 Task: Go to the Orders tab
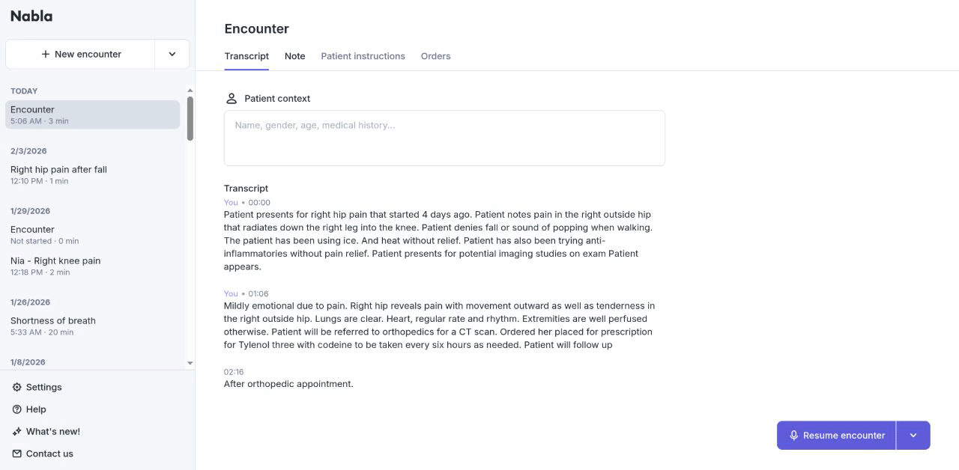[x=435, y=56]
